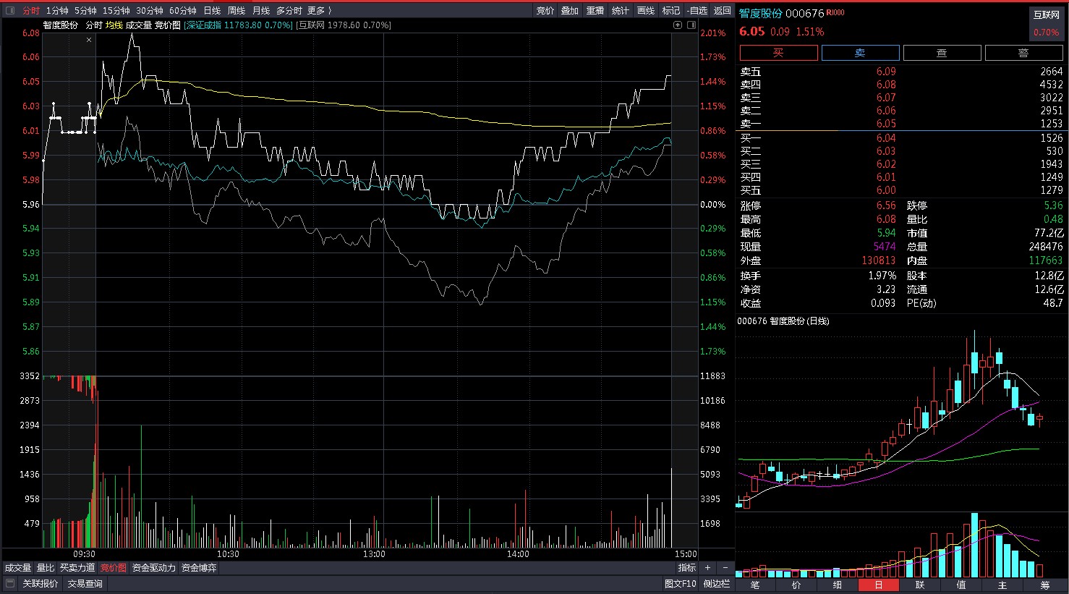Click the 互联网 sector tile

click(1046, 23)
